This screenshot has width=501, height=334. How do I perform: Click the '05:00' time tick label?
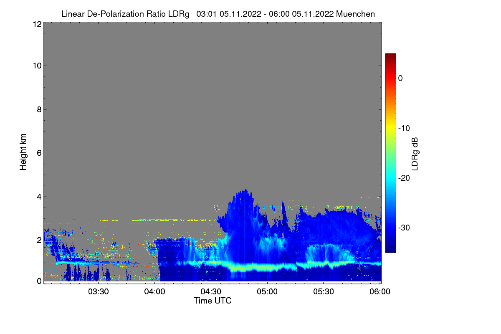267,291
